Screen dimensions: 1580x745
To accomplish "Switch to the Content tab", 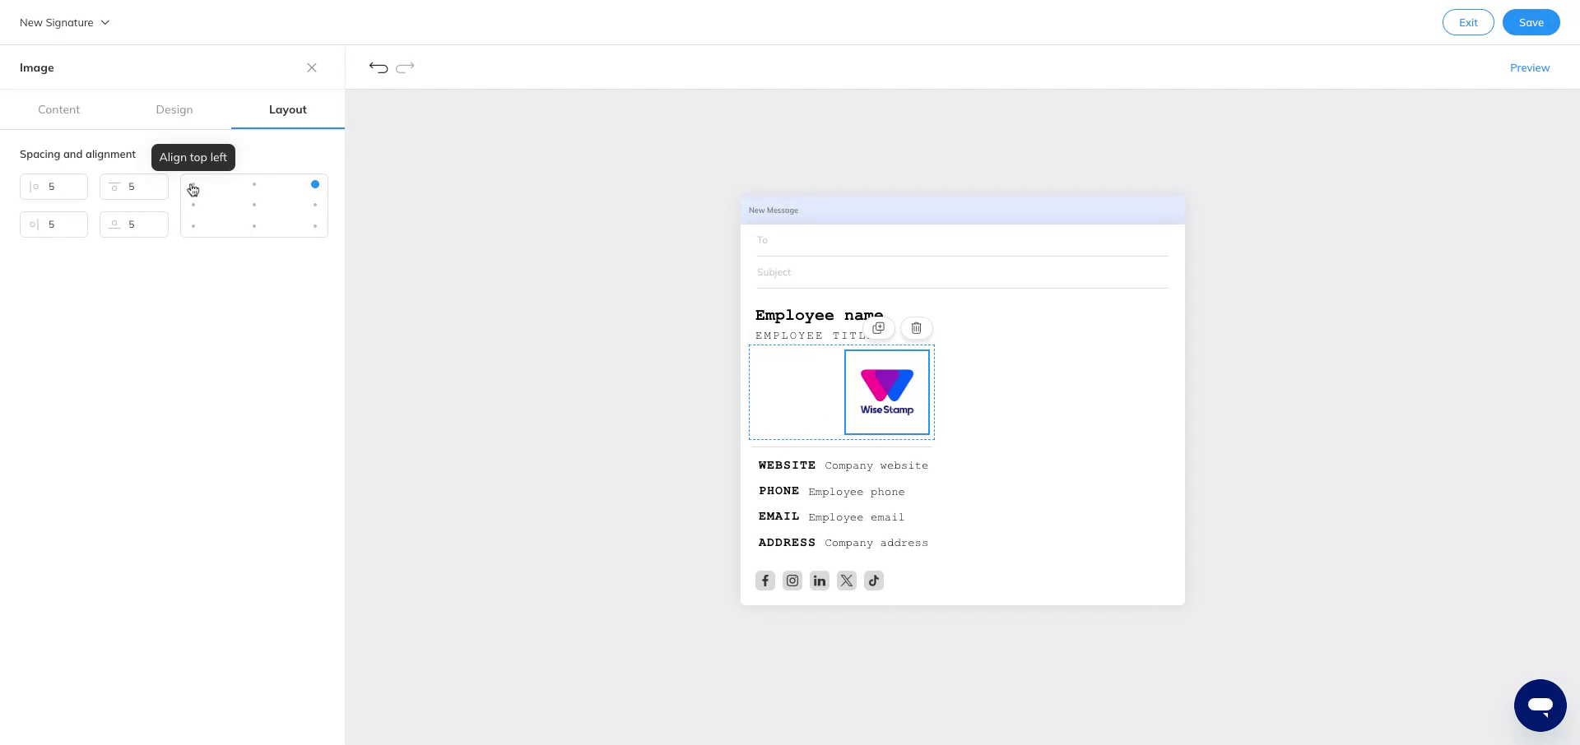I will click(58, 109).
